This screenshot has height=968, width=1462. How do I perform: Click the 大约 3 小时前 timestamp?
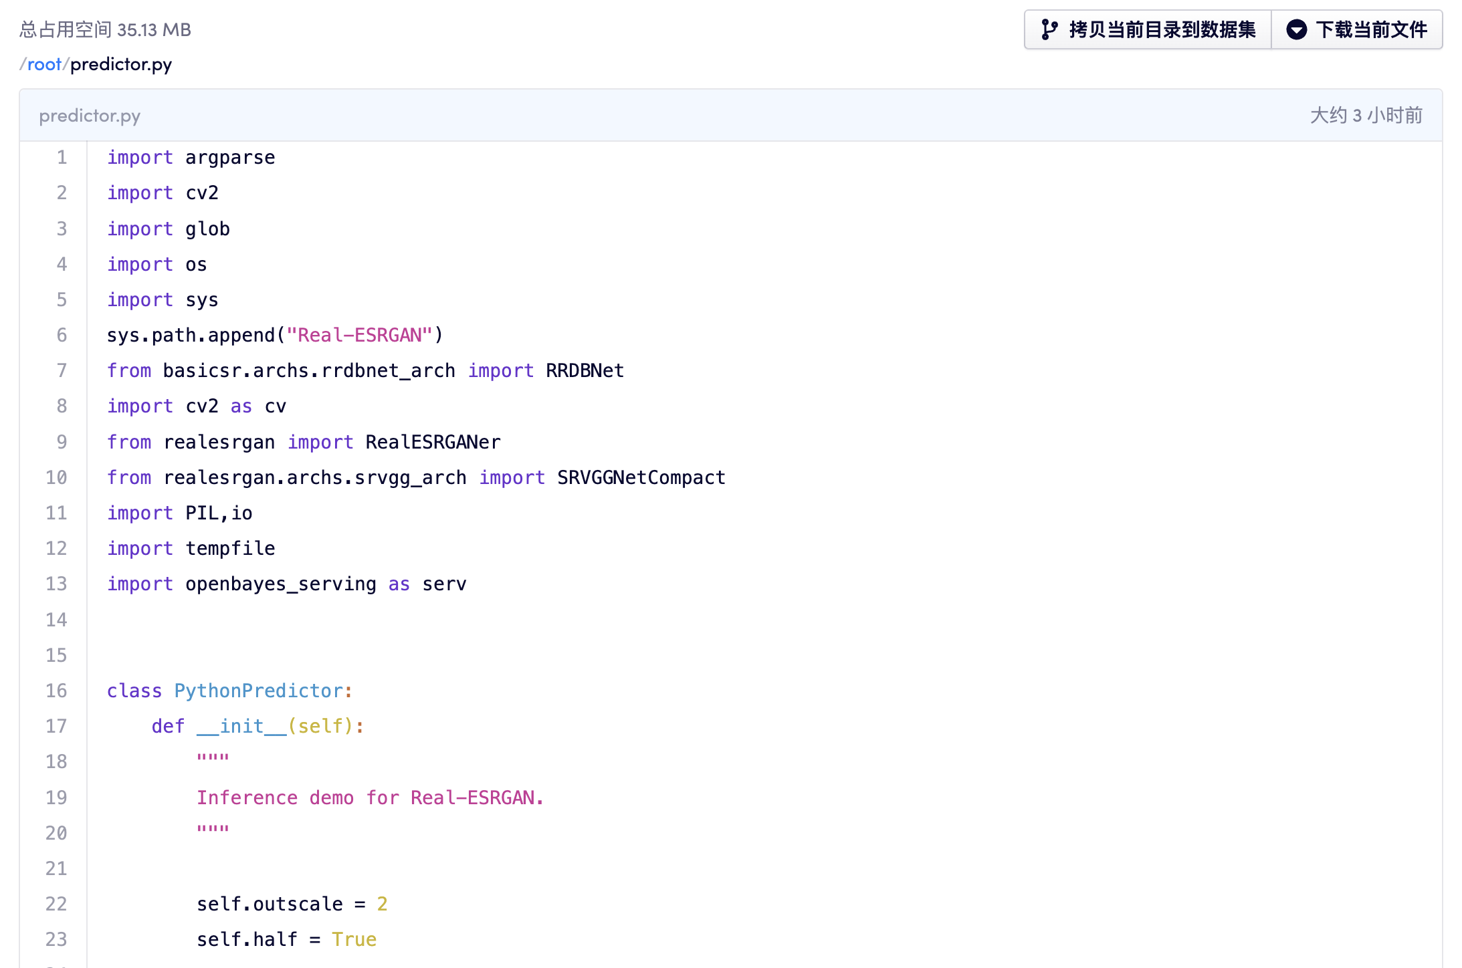click(x=1366, y=116)
